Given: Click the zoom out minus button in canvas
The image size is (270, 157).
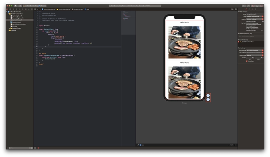Looking at the screenshot, I should pos(228,145).
